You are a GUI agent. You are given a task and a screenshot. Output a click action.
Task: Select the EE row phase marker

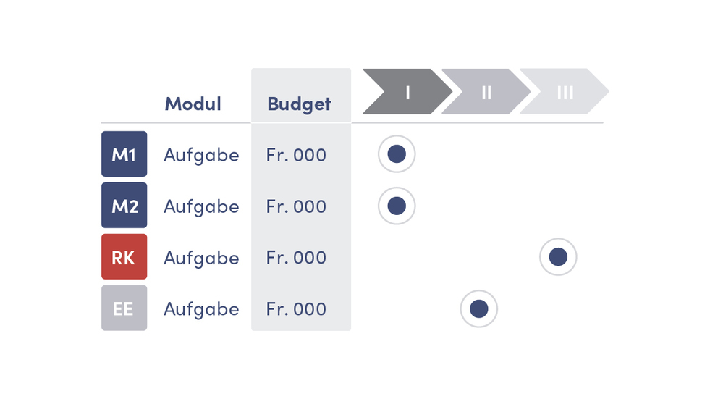479,309
